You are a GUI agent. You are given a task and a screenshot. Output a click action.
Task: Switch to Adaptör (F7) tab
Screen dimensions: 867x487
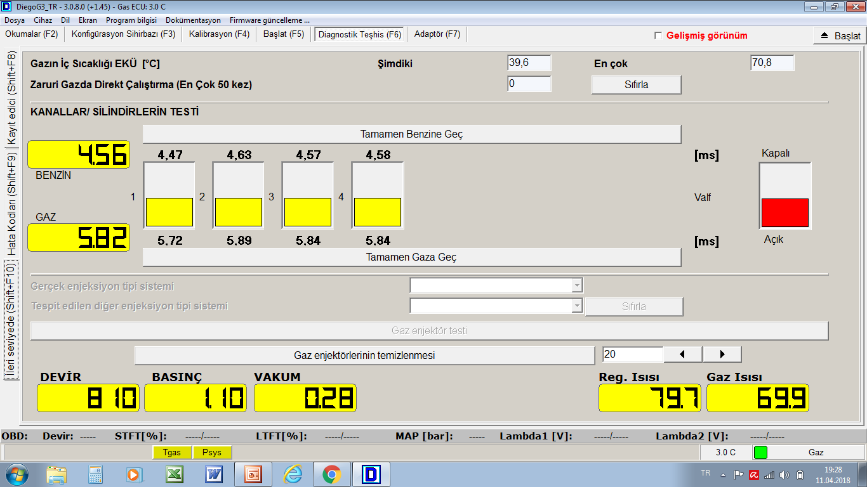[x=437, y=34]
